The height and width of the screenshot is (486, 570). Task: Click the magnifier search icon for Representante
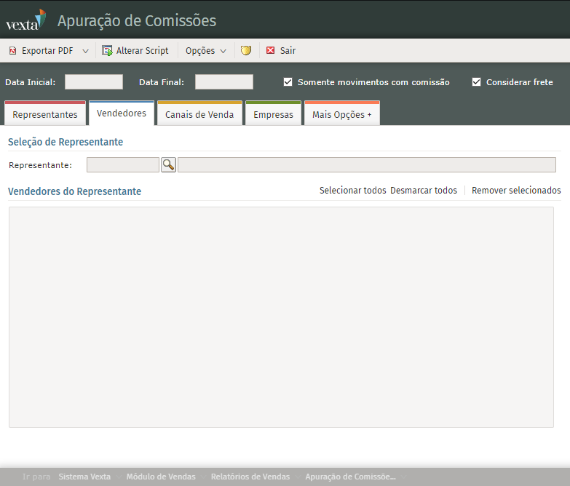pyautogui.click(x=168, y=165)
